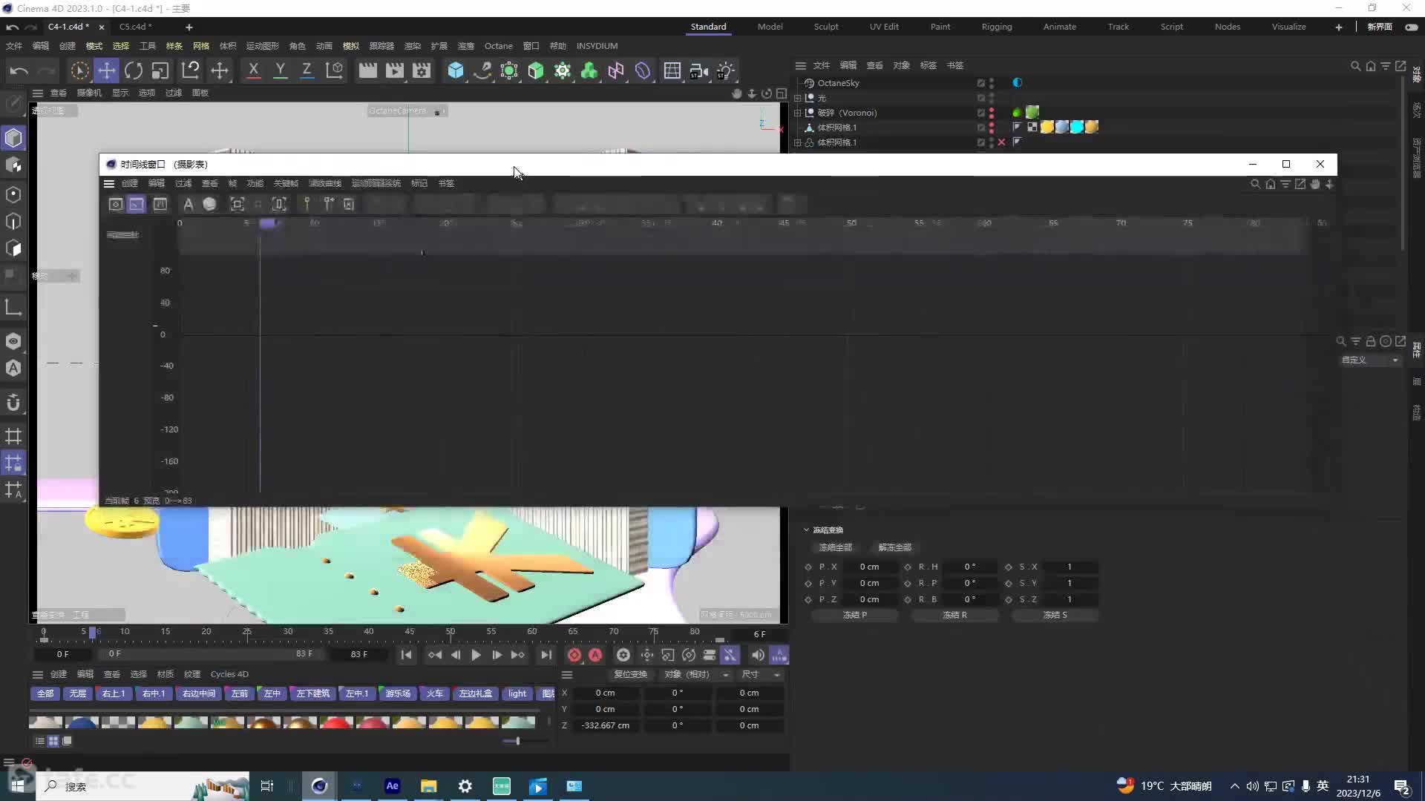
Task: Open the 自定义 dropdown in attributes panel
Action: [x=1369, y=360]
